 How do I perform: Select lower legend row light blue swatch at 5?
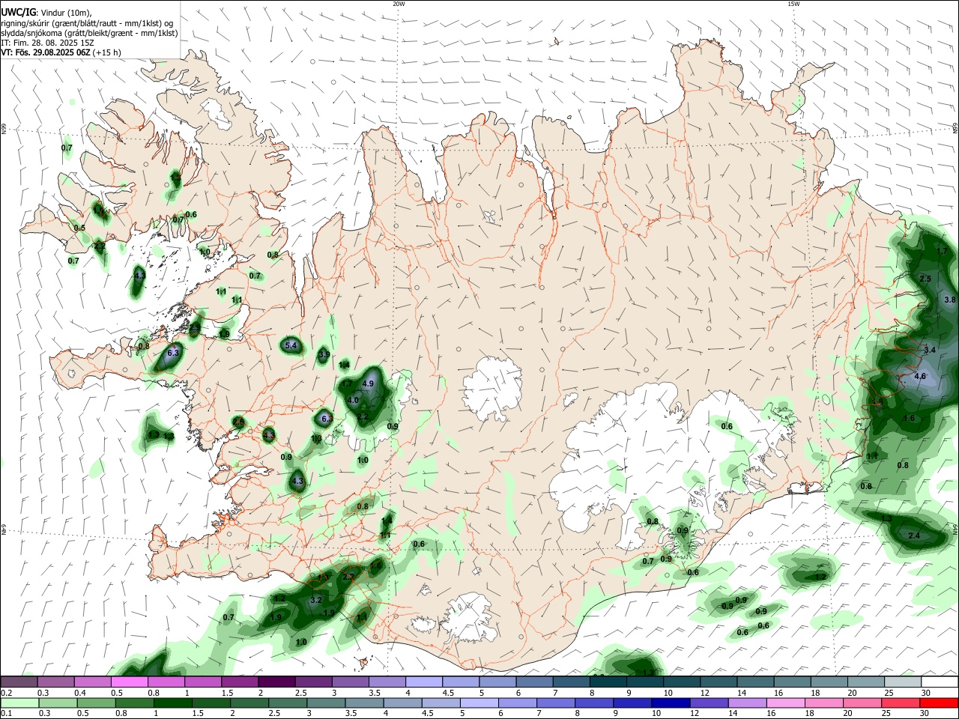click(479, 703)
